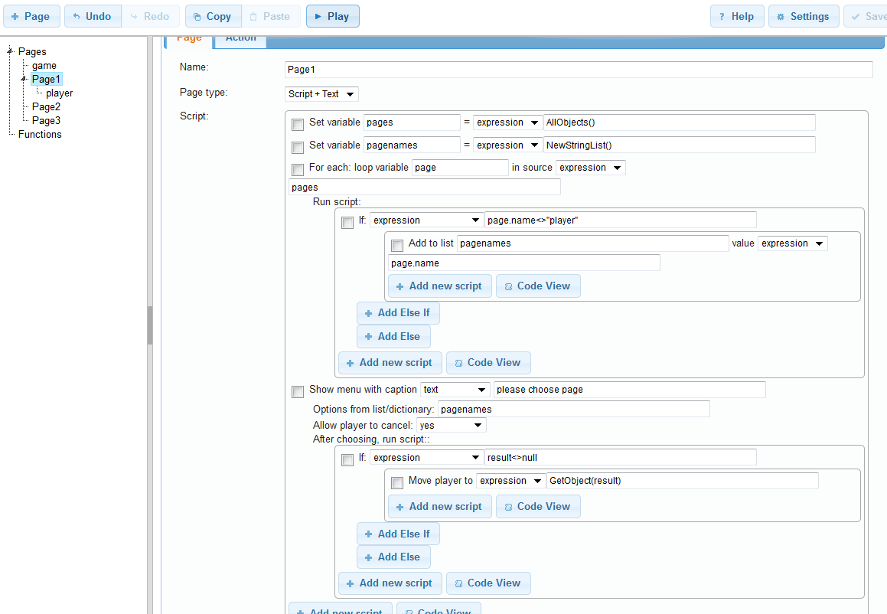Viewport: 887px width, 614px height.
Task: Open the Settings button
Action: click(803, 16)
